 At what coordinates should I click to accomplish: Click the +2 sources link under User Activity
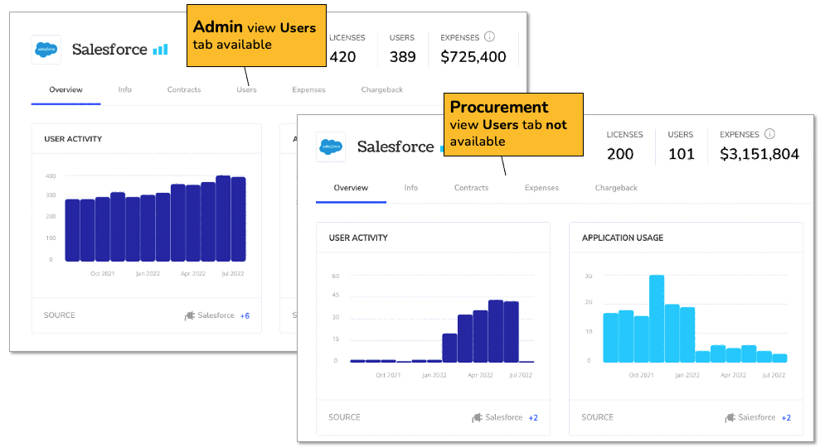(533, 418)
